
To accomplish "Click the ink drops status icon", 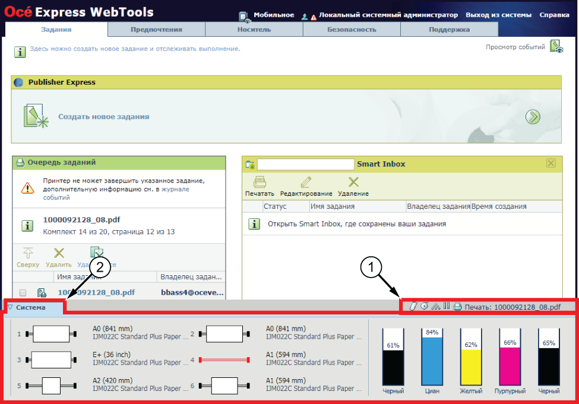I will (436, 306).
